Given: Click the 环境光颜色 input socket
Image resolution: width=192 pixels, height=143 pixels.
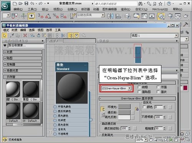Looking at the screenshot, I should click(55, 107).
